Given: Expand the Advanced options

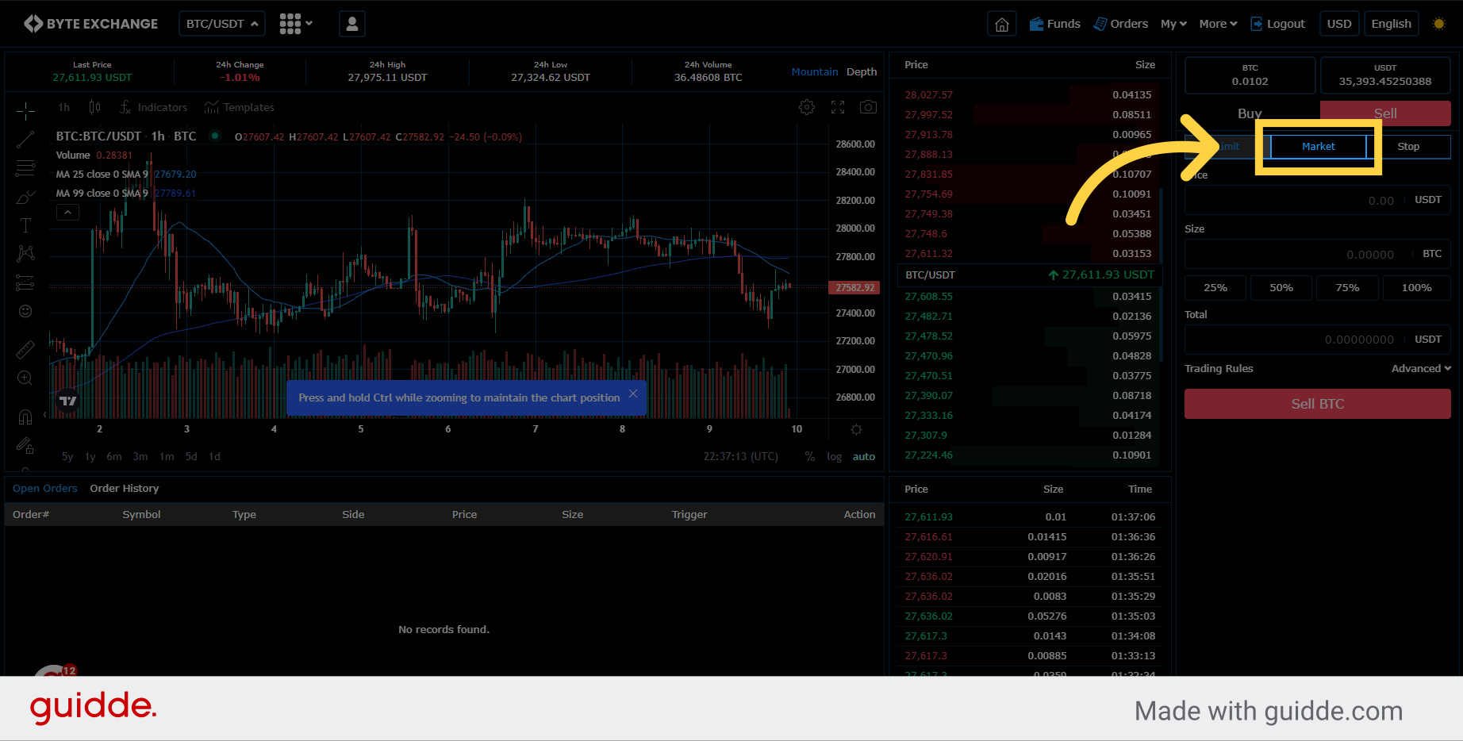Looking at the screenshot, I should (x=1421, y=368).
